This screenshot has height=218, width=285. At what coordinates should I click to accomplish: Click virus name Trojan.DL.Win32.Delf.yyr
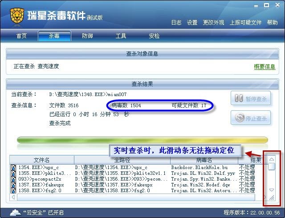click(x=203, y=174)
